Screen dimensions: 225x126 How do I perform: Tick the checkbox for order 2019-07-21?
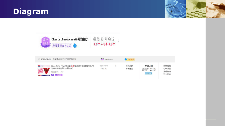tap(39, 59)
